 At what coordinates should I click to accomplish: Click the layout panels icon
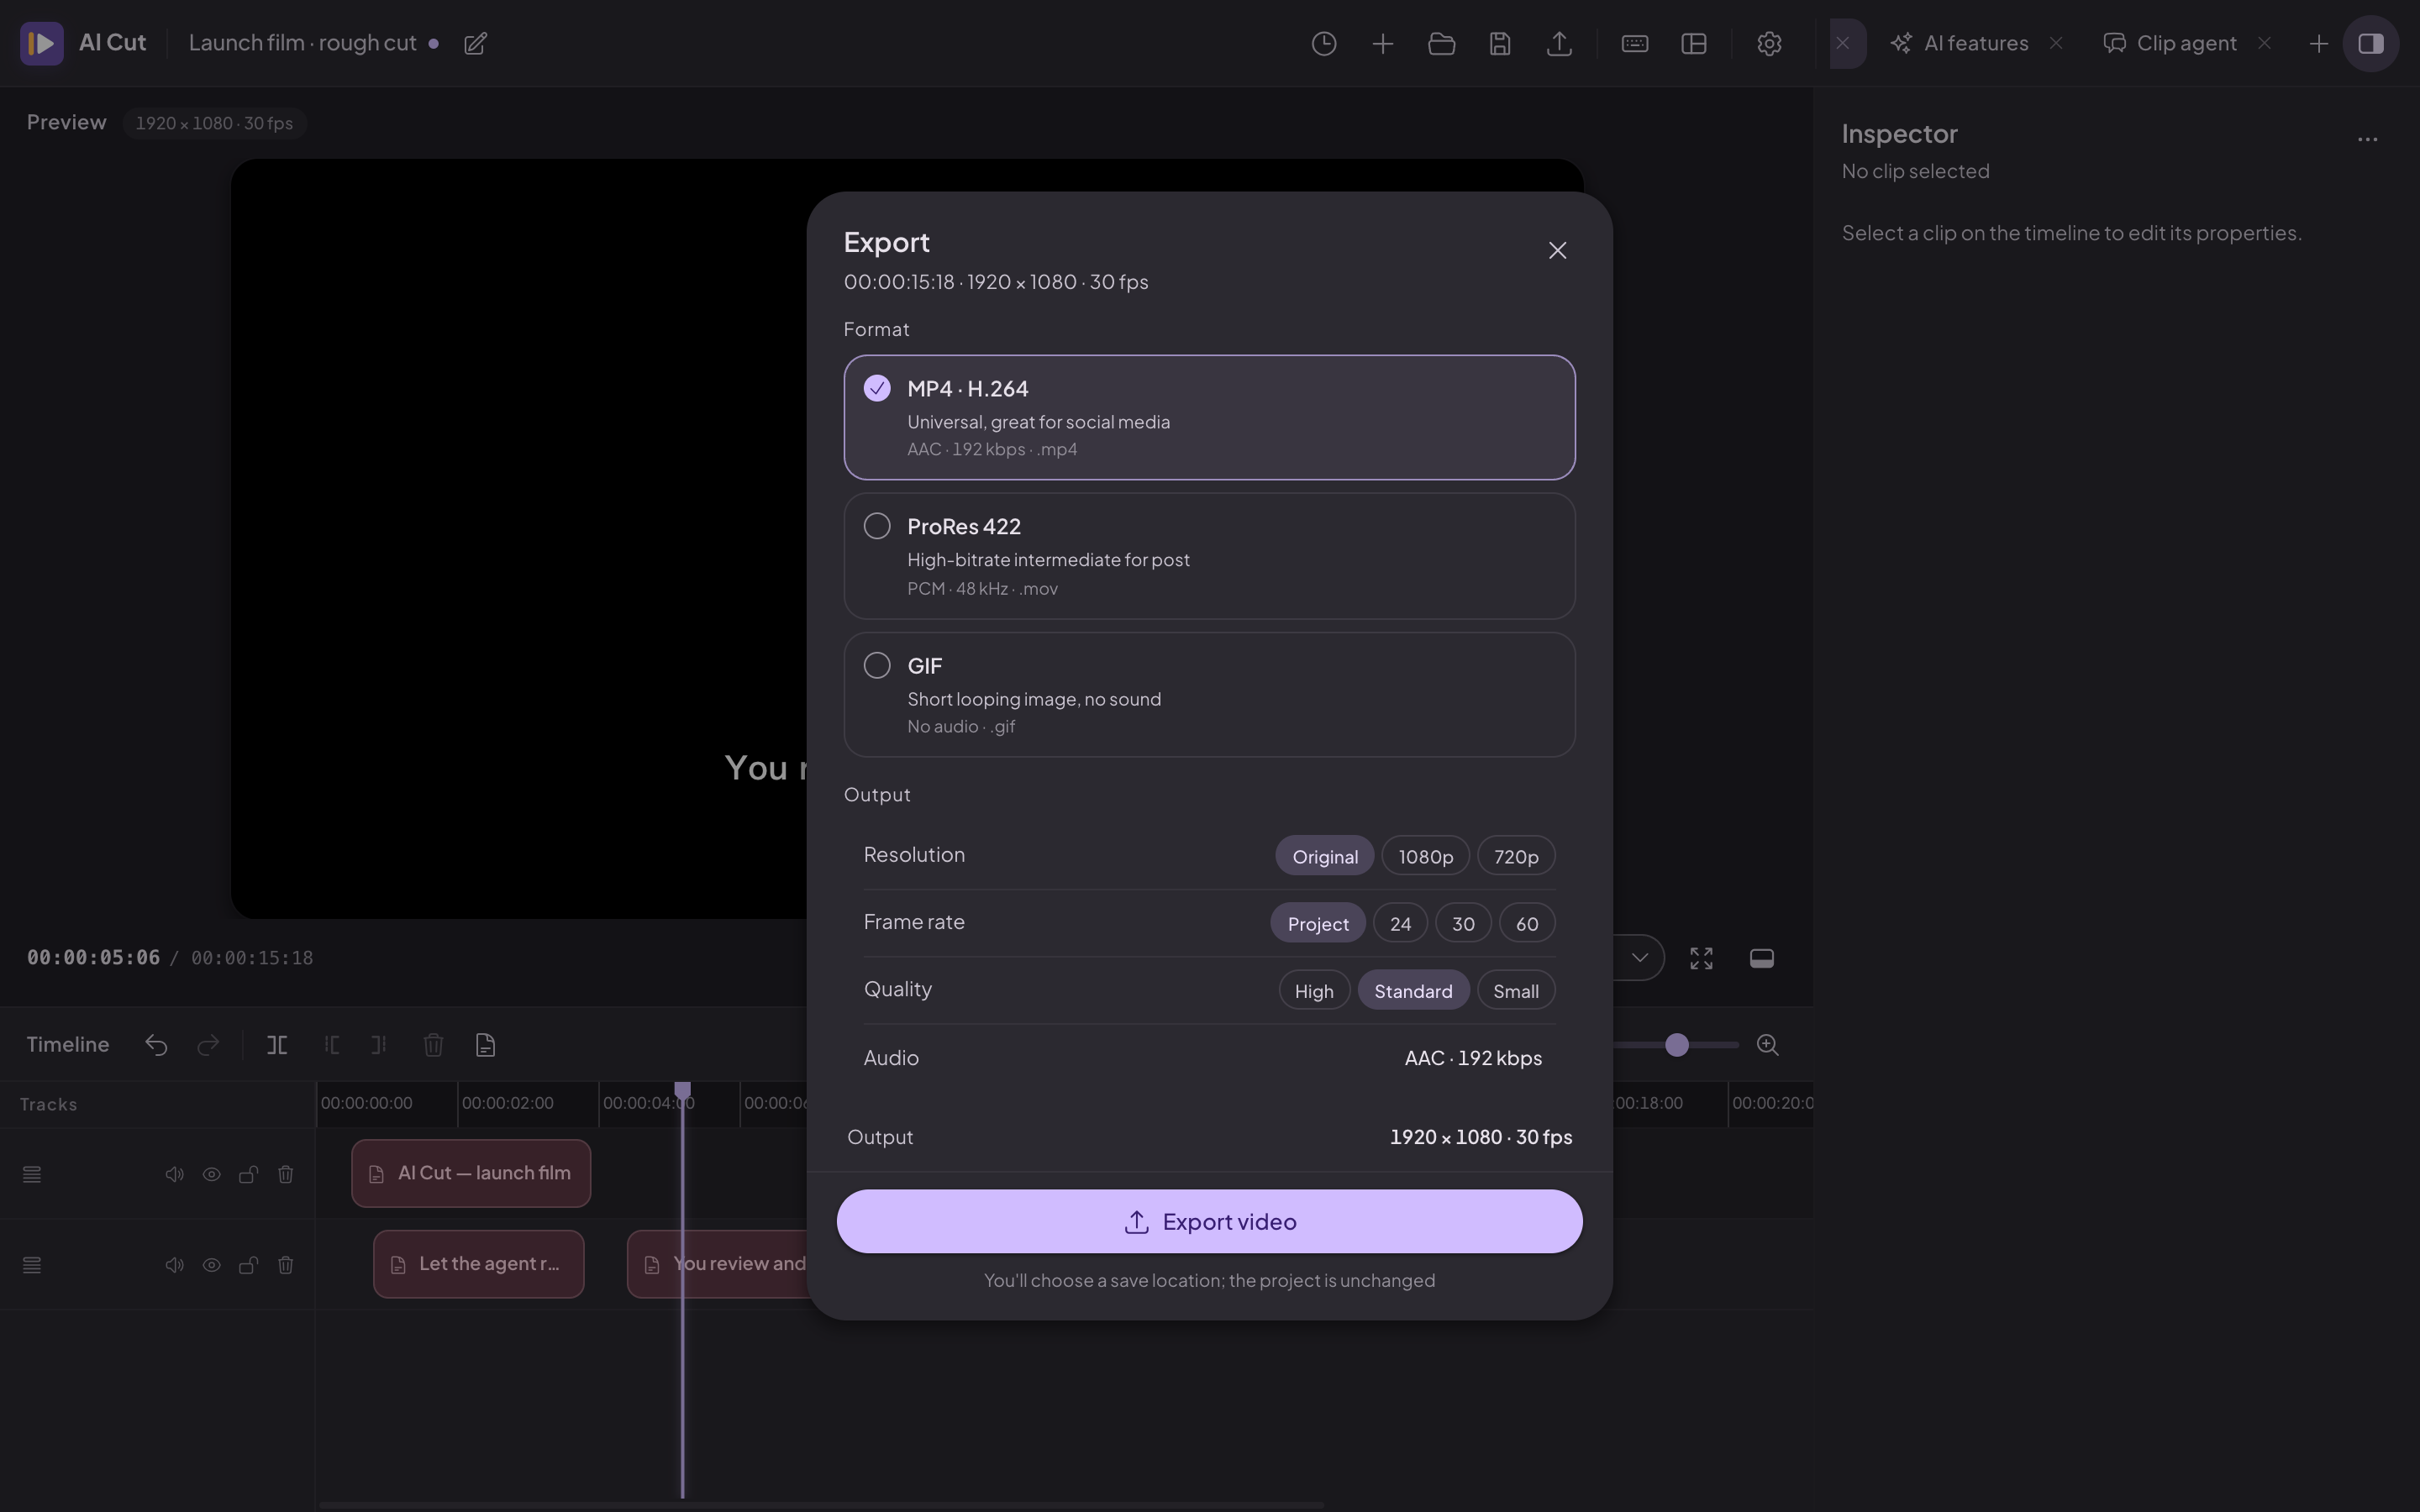point(1693,43)
